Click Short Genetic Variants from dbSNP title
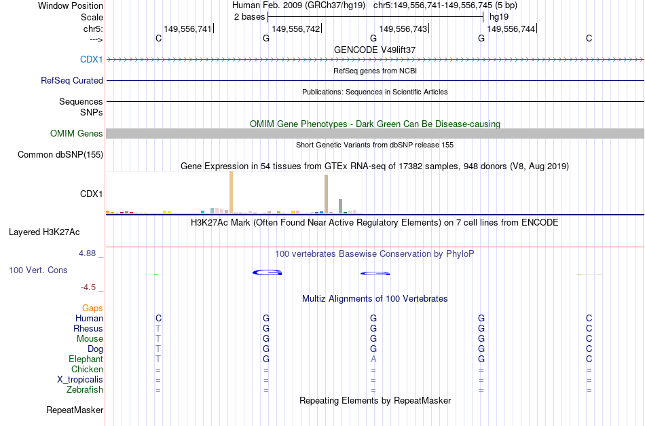 pyautogui.click(x=375, y=145)
